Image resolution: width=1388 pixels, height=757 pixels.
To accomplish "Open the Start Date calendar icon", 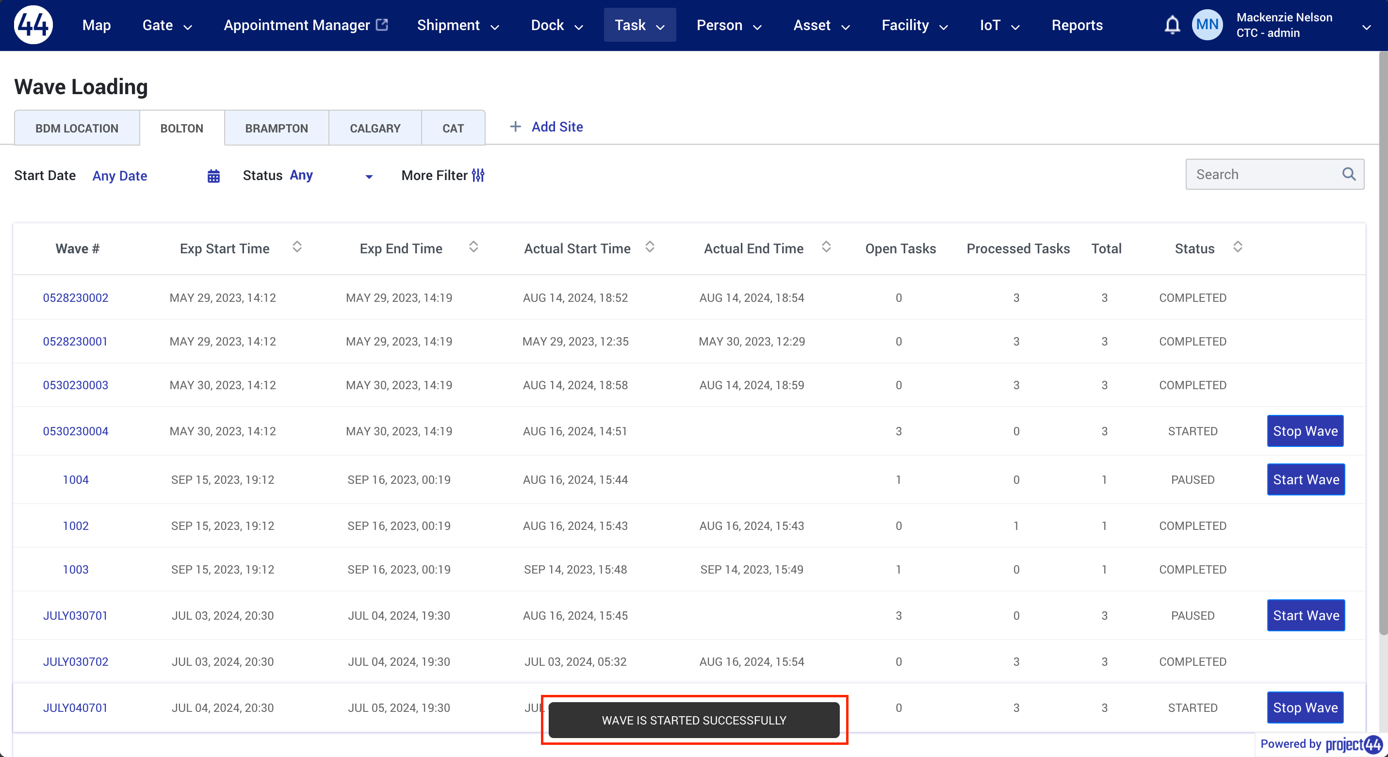I will pyautogui.click(x=213, y=176).
